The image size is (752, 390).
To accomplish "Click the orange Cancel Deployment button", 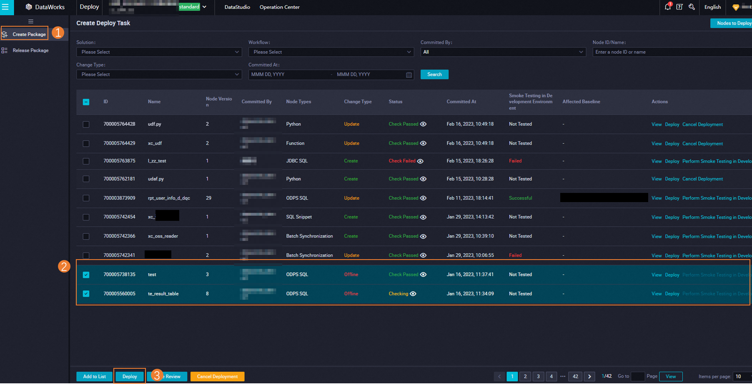I will tap(217, 377).
